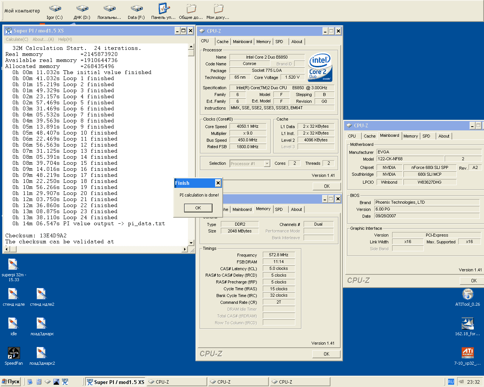Click Мой компьютер label
The image size is (484, 387).
(x=22, y=11)
